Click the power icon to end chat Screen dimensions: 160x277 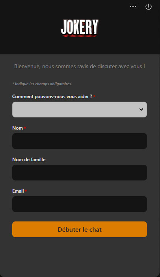pyautogui.click(x=149, y=7)
